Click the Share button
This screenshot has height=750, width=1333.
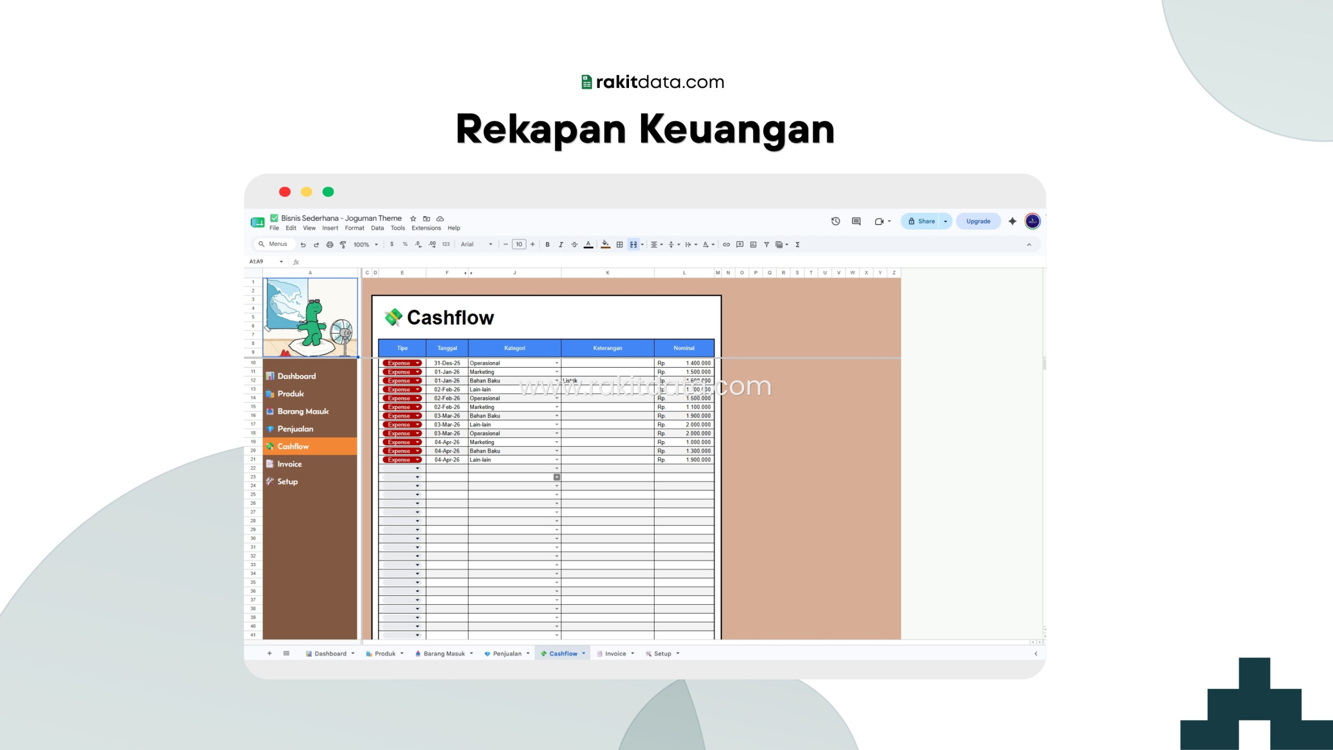pos(921,221)
